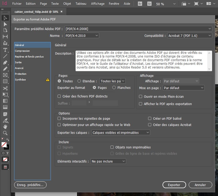This screenshot has width=218, height=196.
Task: Tick Créer un PDF balisé checkbox
Action: click(x=150, y=118)
